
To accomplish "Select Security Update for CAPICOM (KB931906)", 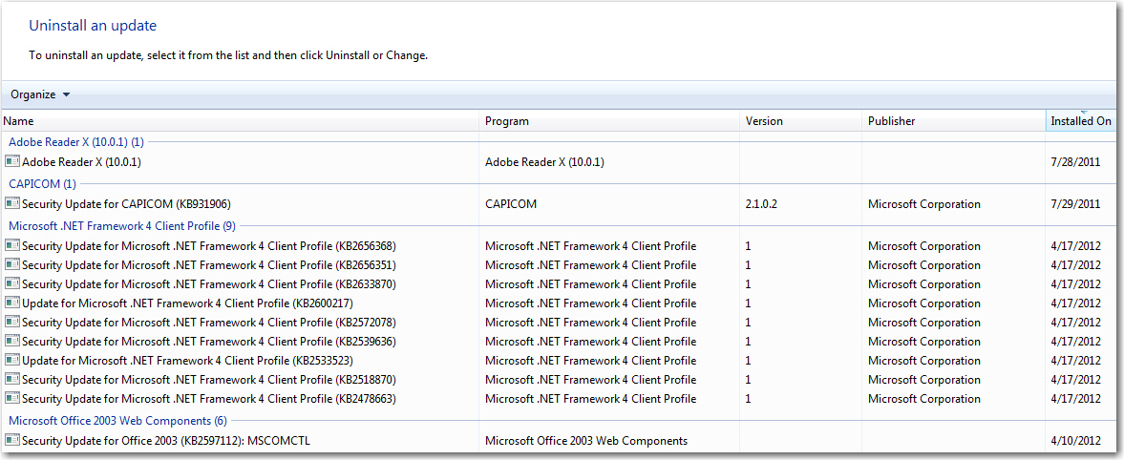I will 126,204.
